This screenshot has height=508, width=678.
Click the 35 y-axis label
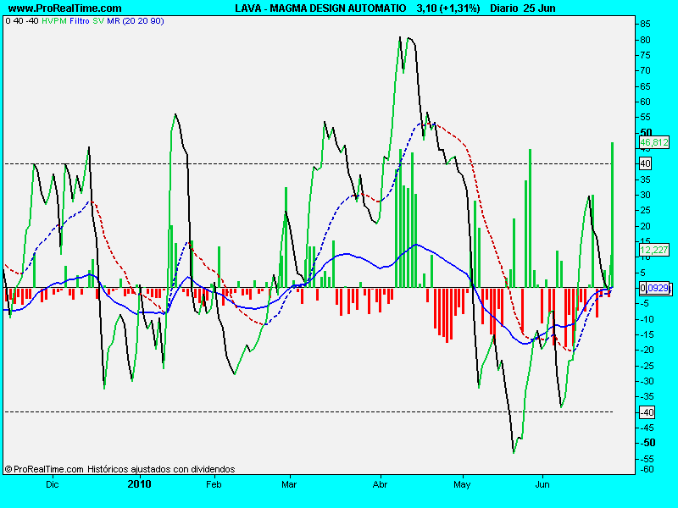(645, 179)
